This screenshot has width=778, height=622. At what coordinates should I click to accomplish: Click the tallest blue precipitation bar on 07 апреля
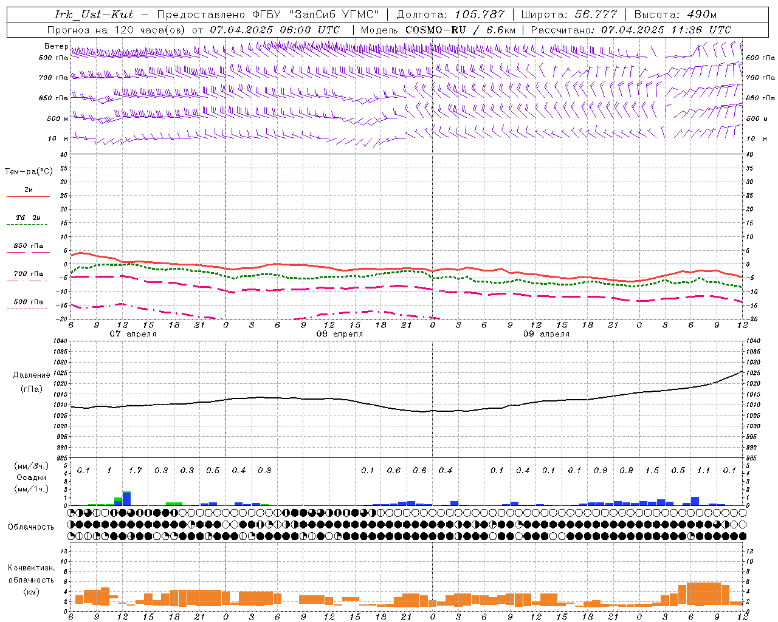point(126,499)
